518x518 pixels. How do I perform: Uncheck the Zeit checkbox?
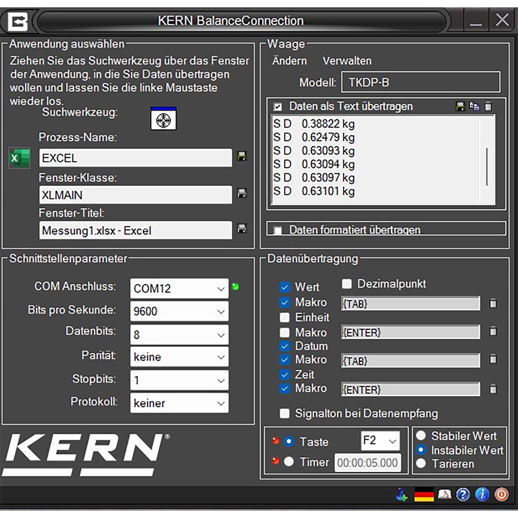[x=284, y=375]
